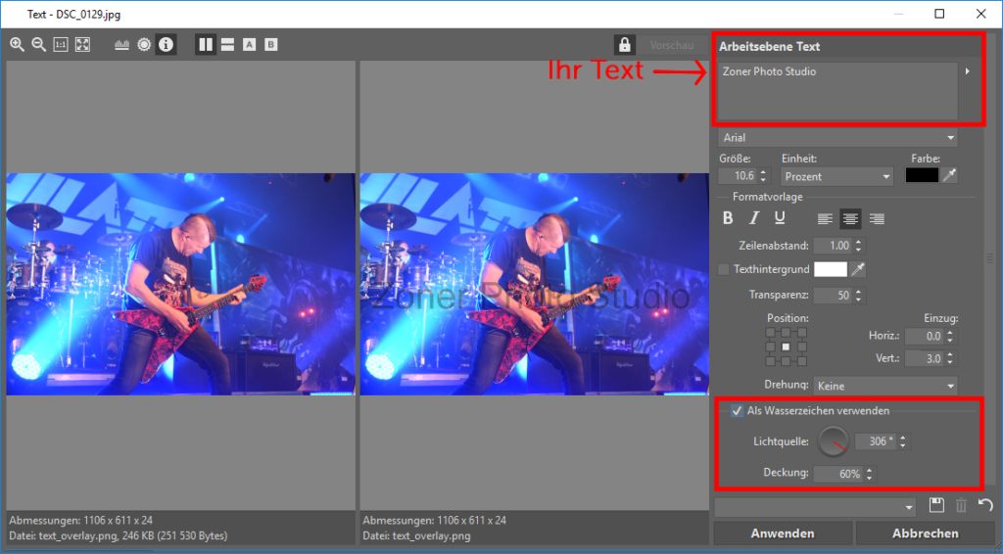Toggle bold text formatting
Viewport: 1003px width, 554px height.
click(x=728, y=218)
